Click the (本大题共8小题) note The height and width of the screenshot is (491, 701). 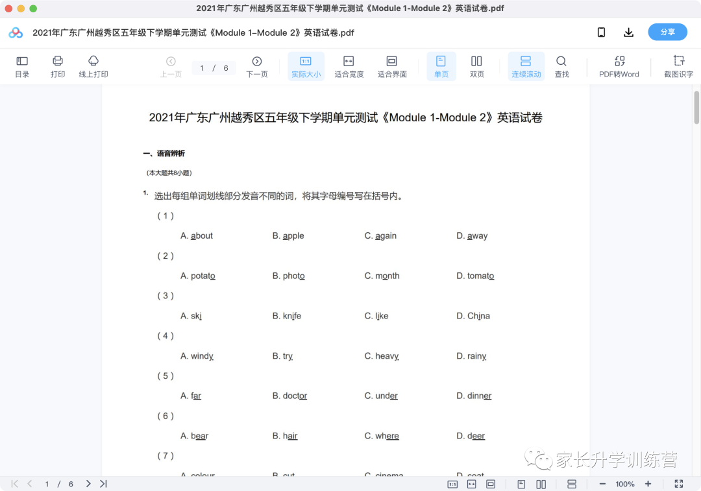click(169, 173)
